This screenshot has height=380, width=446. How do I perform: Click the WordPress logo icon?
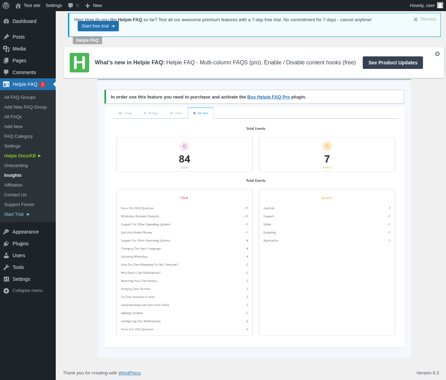click(x=6, y=6)
